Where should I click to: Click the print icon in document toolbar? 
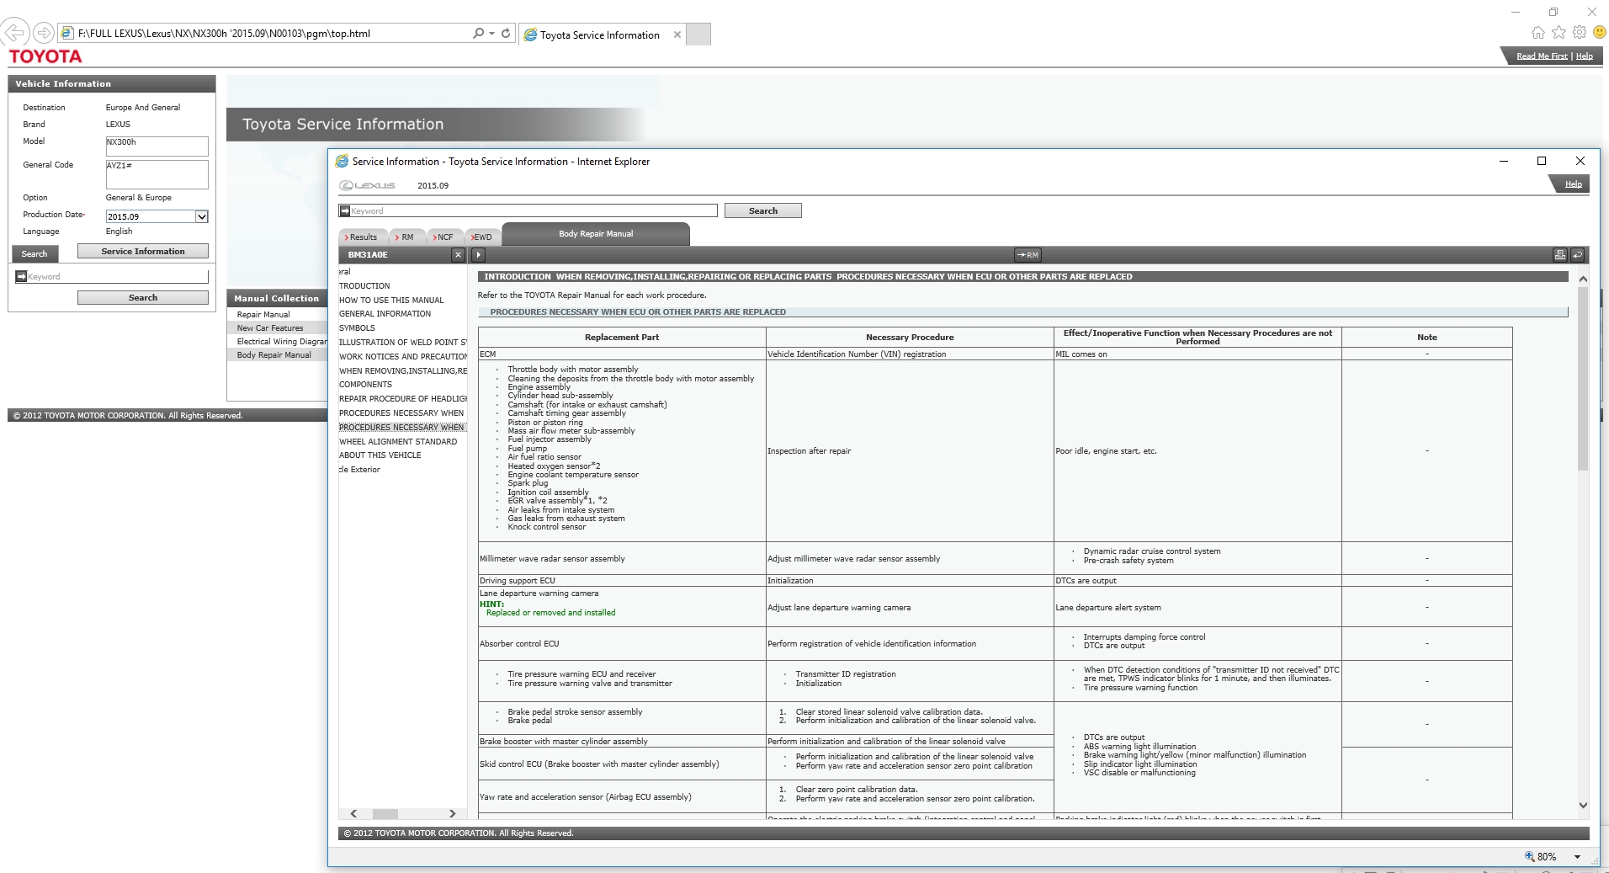(x=1559, y=255)
